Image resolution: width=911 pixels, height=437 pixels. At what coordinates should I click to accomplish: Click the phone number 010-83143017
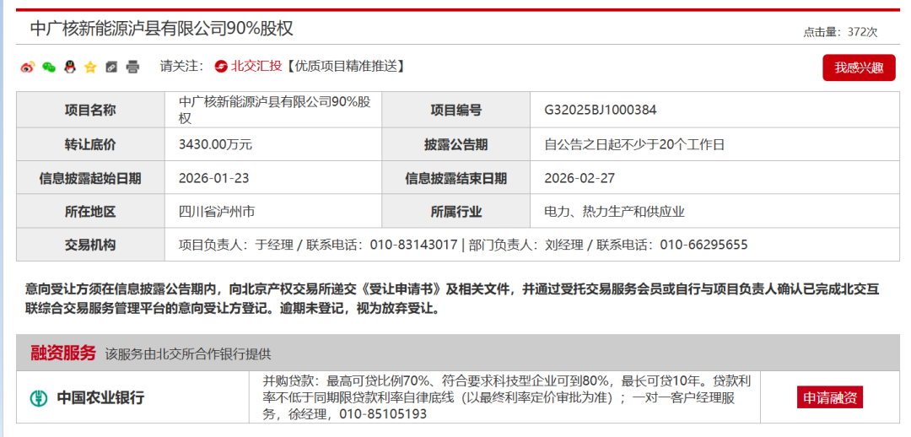coord(413,245)
